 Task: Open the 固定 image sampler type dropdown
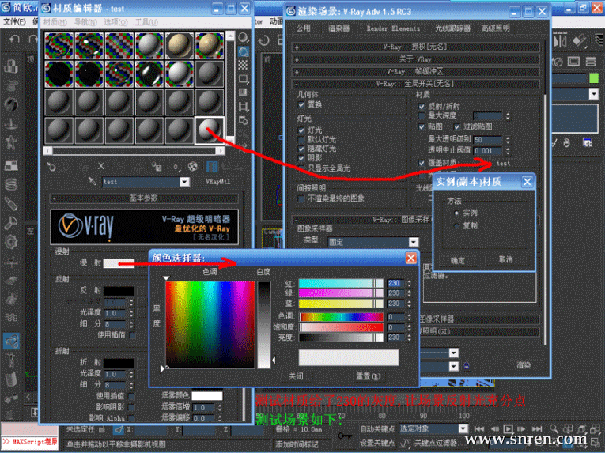coord(414,242)
